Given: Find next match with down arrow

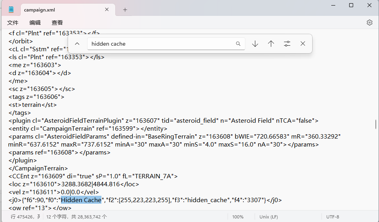Looking at the screenshot, I should [255, 44].
